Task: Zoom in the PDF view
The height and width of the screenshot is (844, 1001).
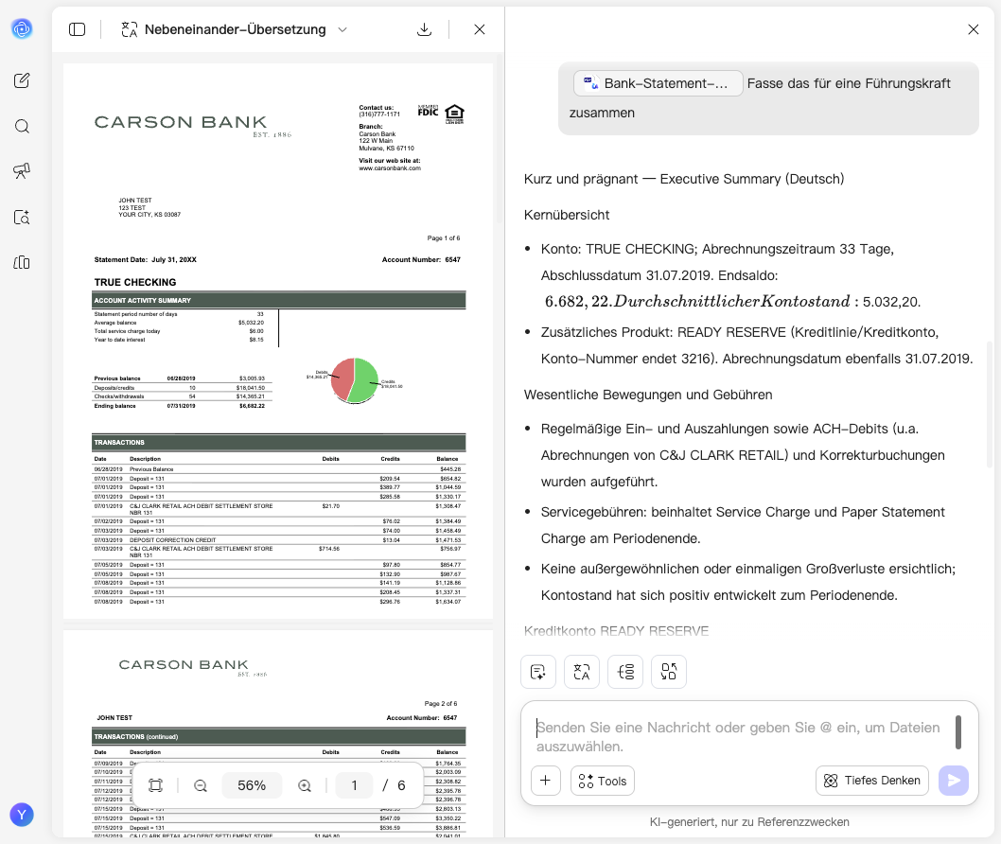Action: tap(305, 785)
